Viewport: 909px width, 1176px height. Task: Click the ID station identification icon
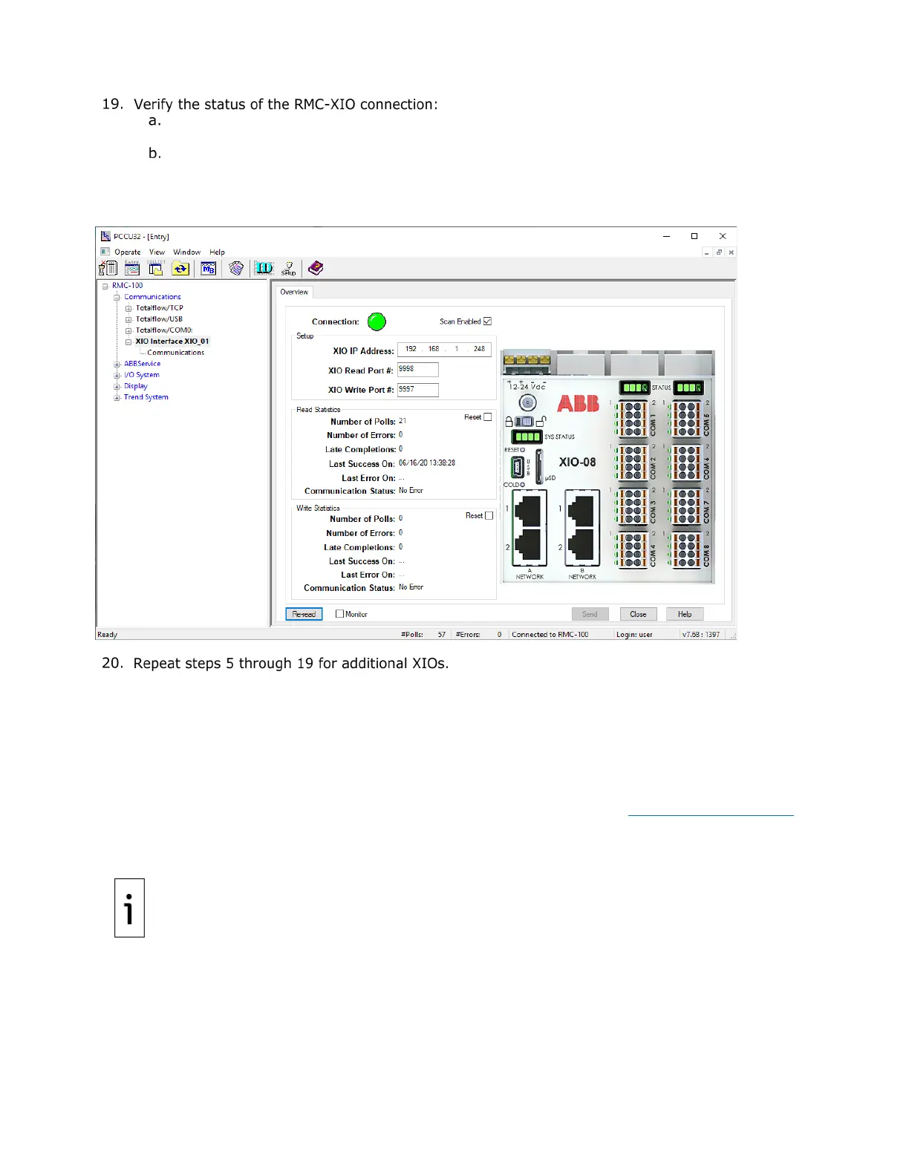pos(264,268)
